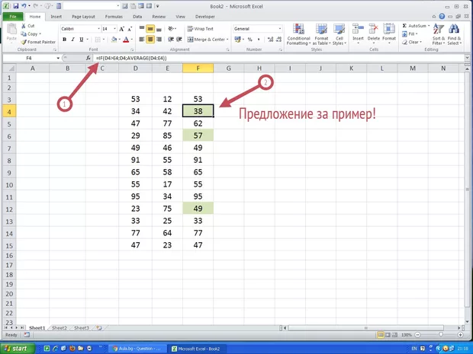Click the Insert Function fx icon
This screenshot has height=354, width=473.
tap(88, 58)
